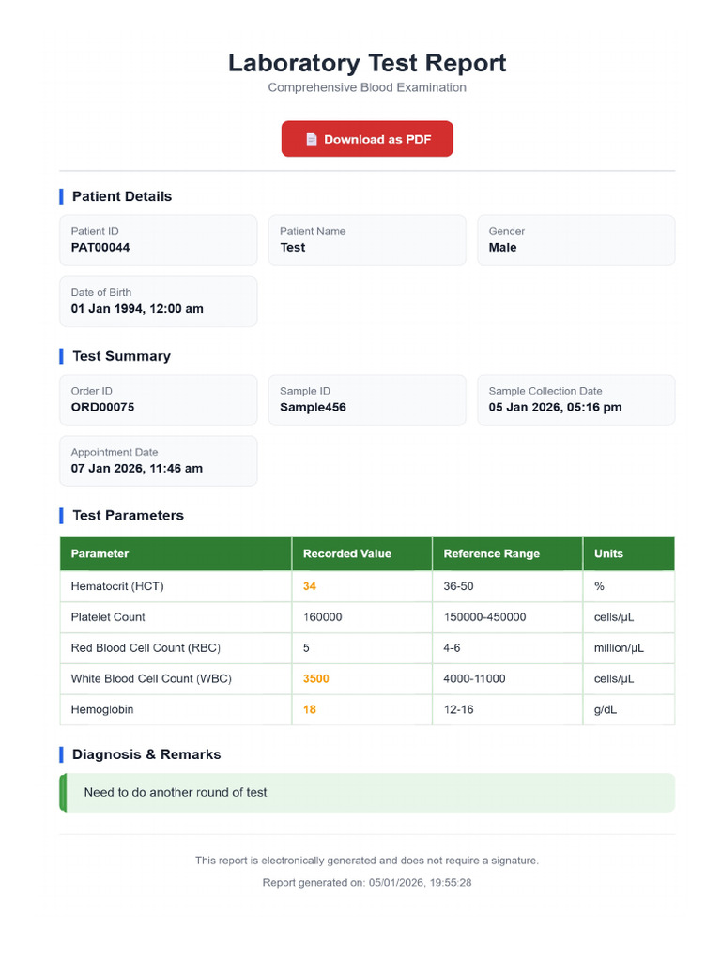Select the Hematocrit (HCT) row
721x962 pixels.
click(367, 586)
